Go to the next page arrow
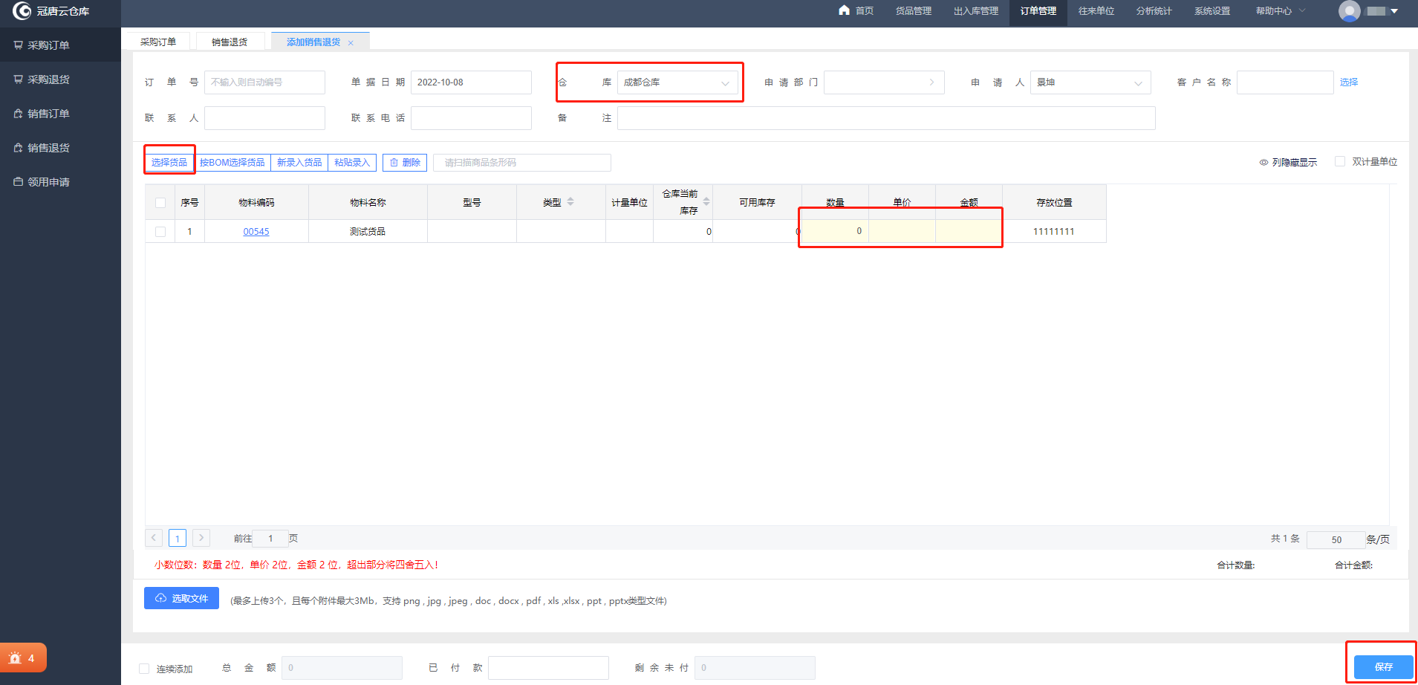 (x=201, y=537)
